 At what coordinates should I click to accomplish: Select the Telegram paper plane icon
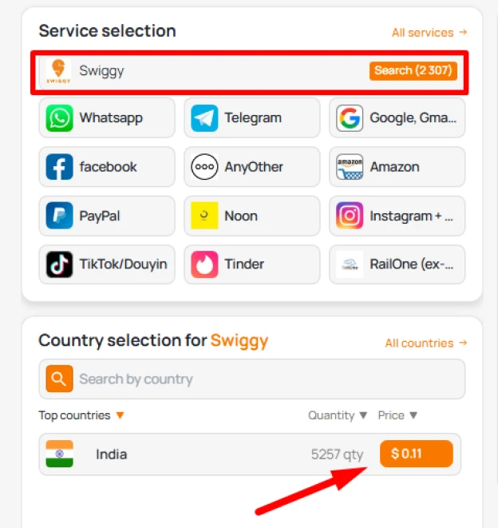(x=204, y=118)
